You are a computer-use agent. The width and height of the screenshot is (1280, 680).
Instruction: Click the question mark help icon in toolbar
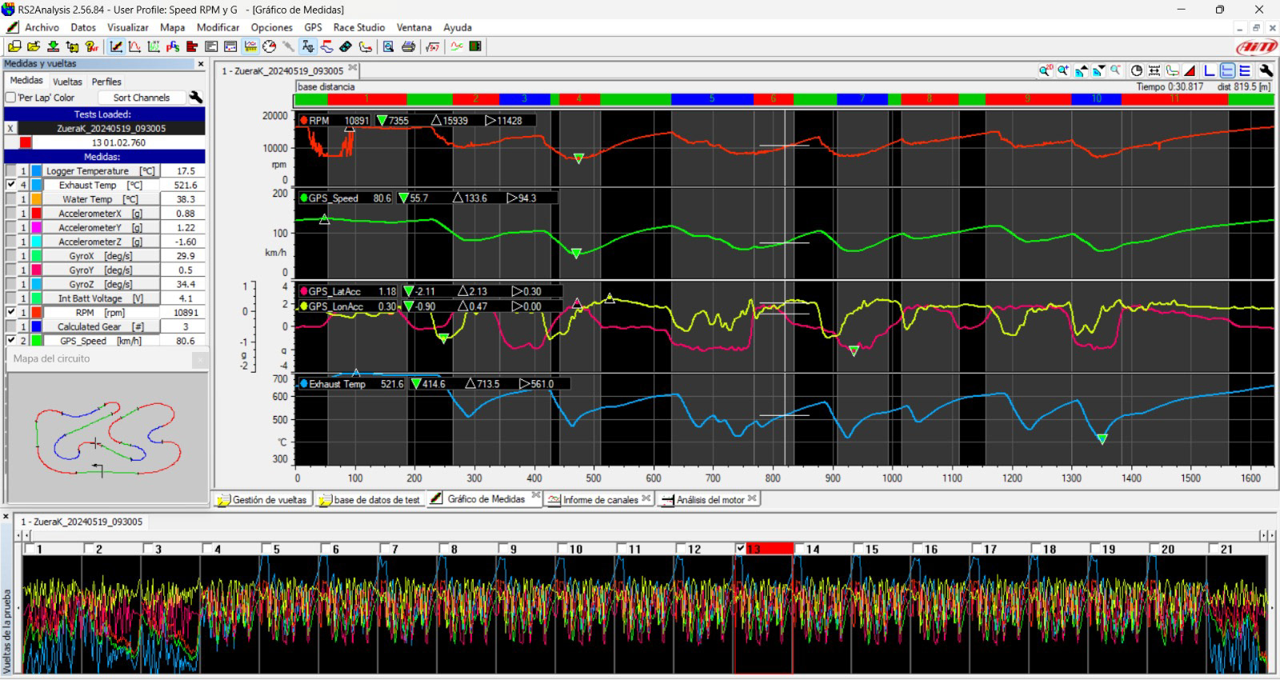(92, 46)
